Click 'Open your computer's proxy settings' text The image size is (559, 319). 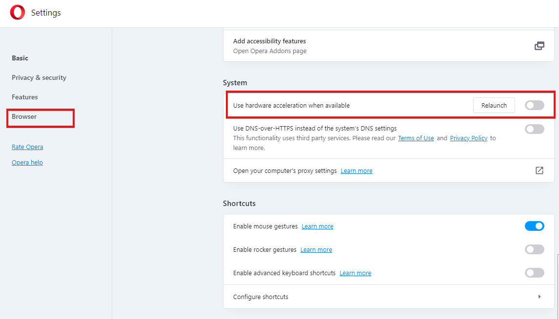tap(285, 171)
